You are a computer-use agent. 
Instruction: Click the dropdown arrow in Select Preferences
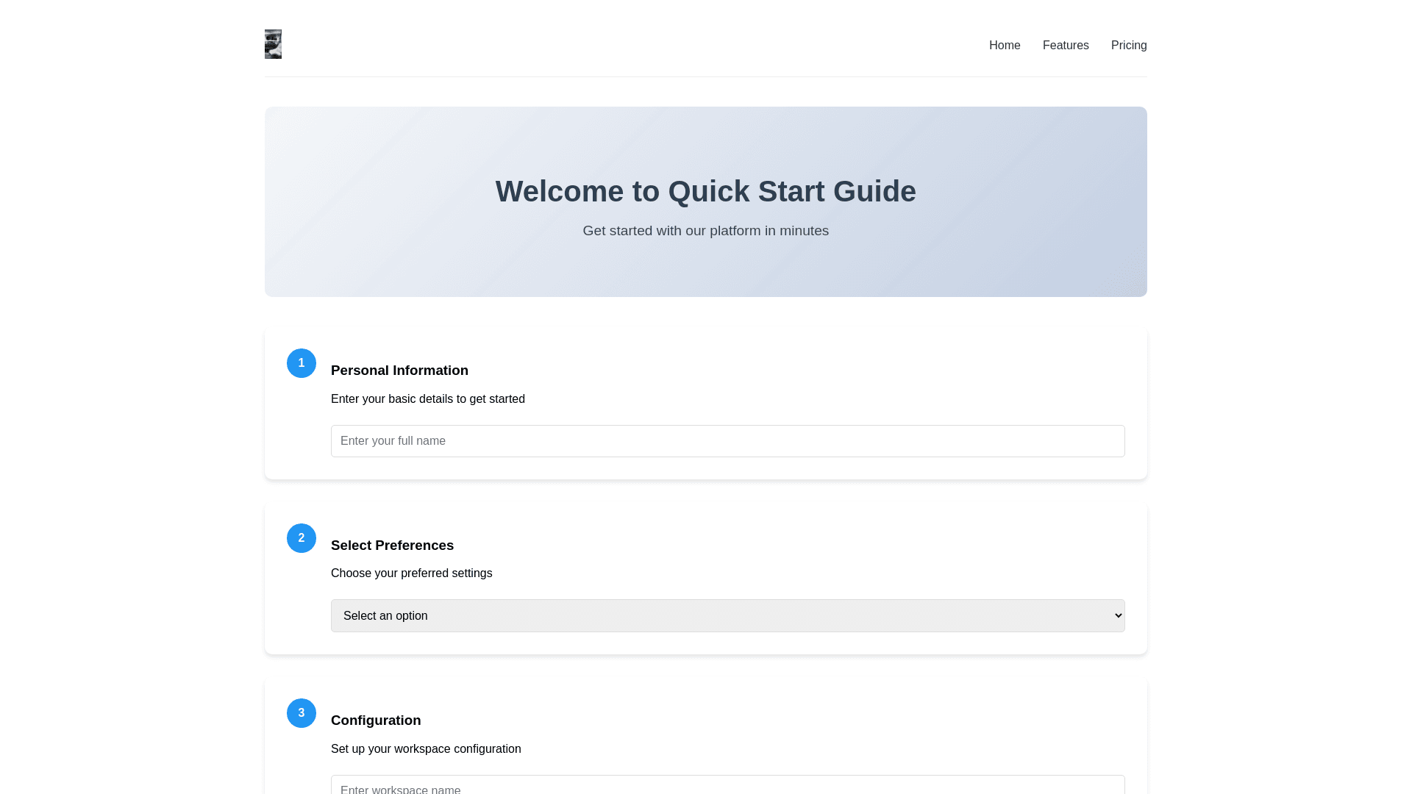click(x=1119, y=616)
